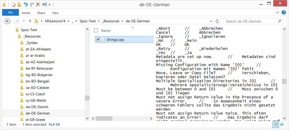Open Help with the blue question mark
Viewport: 289px width, 130px height.
pyautogui.click(x=284, y=13)
